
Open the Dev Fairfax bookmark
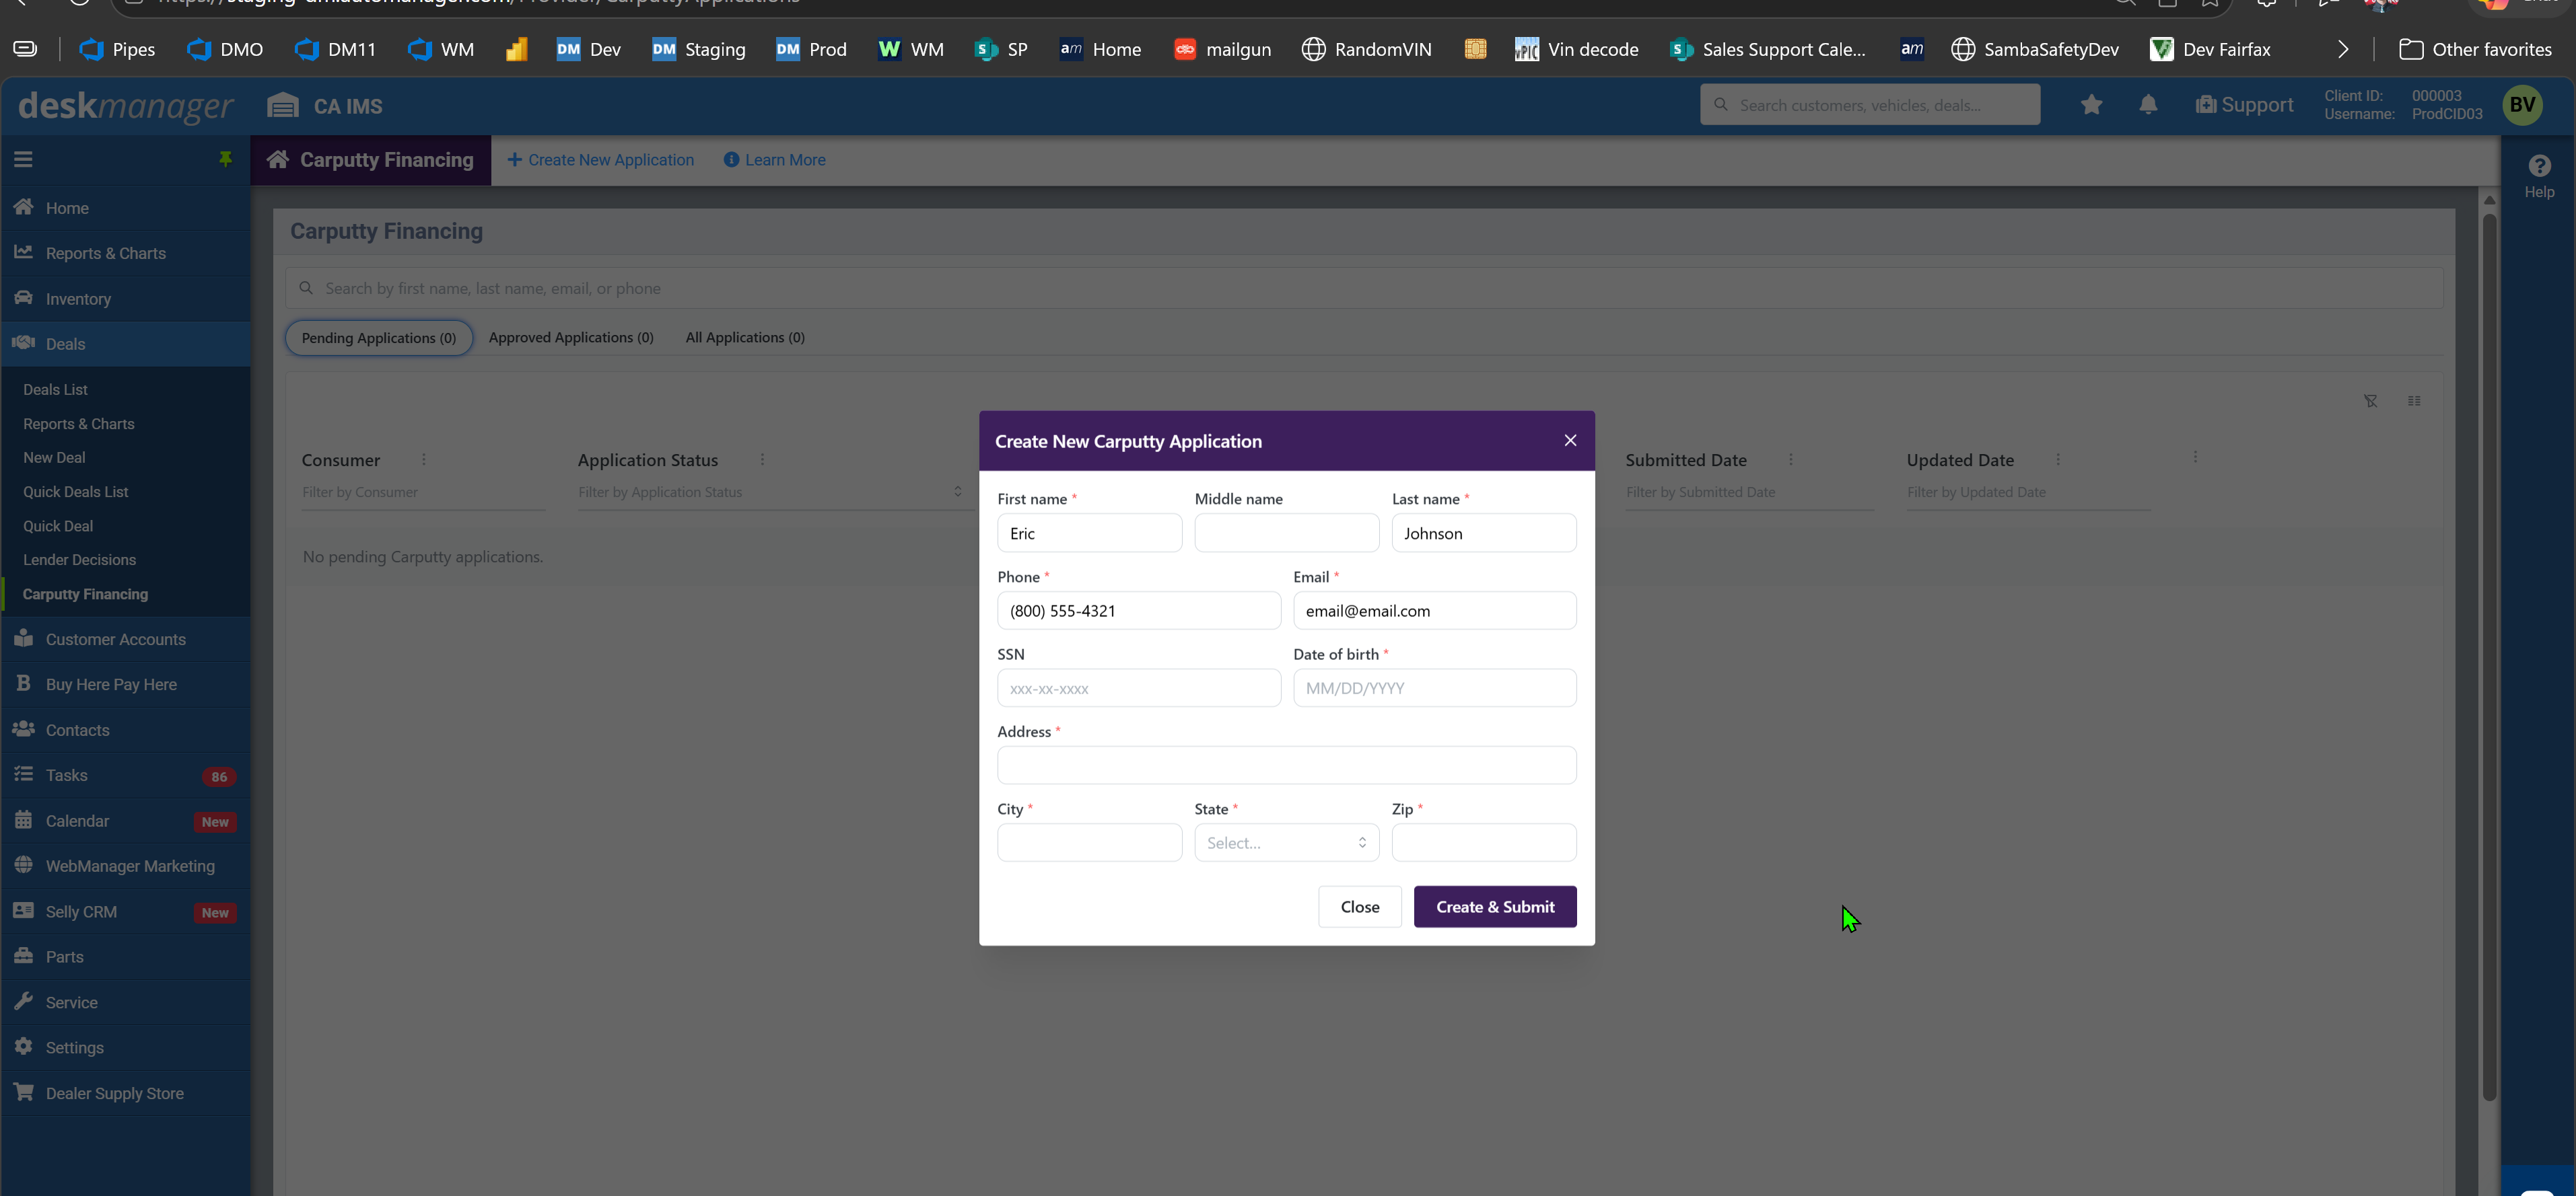[x=2210, y=49]
